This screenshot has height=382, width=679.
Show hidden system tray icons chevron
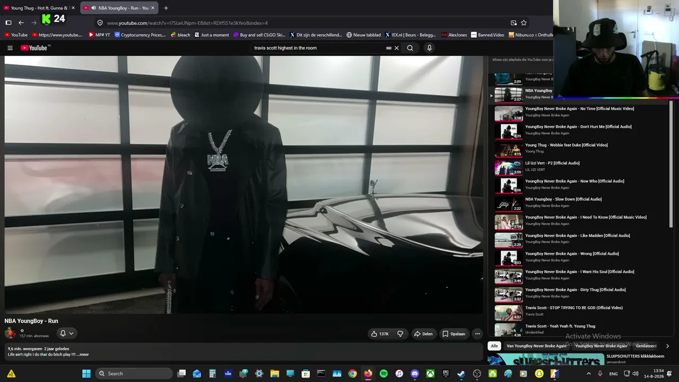point(588,374)
